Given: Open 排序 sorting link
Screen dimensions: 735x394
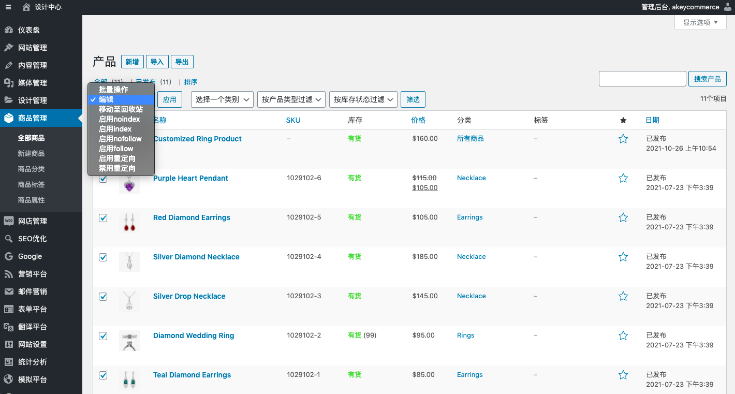Looking at the screenshot, I should [190, 82].
